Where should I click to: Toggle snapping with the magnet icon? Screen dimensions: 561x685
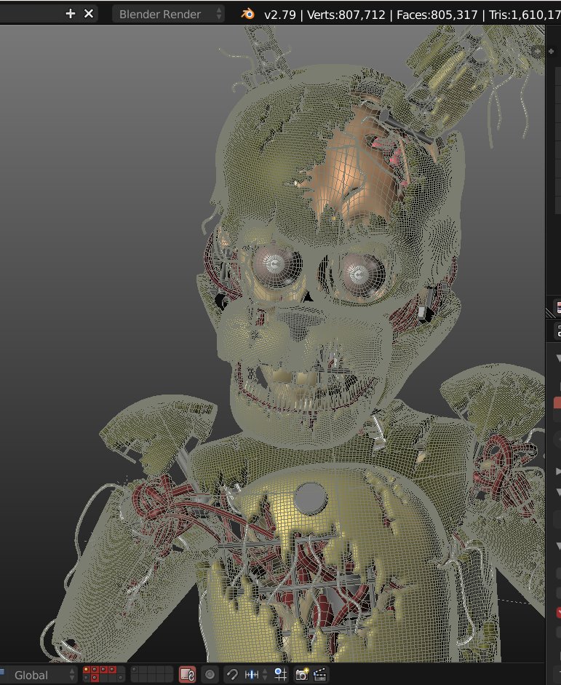point(233,675)
